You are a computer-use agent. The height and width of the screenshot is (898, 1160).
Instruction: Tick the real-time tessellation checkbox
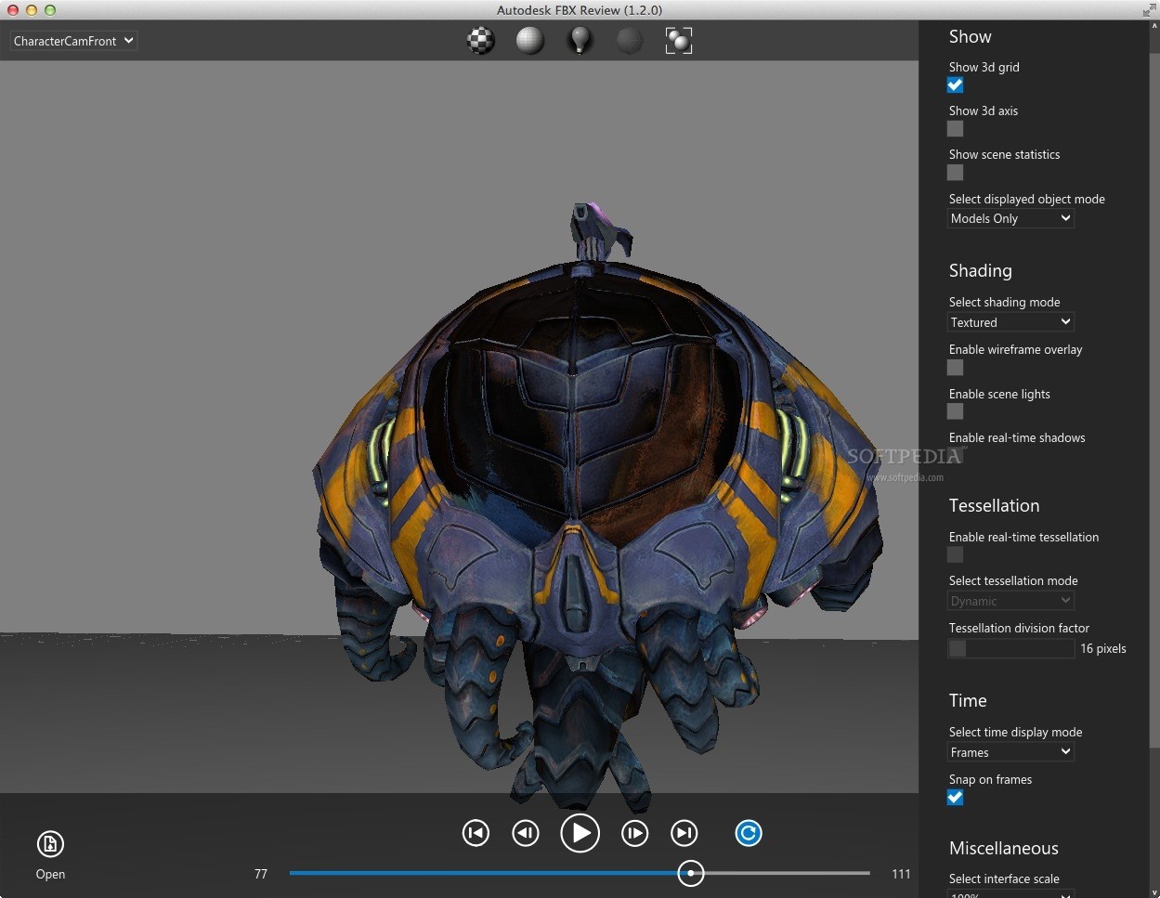click(955, 554)
